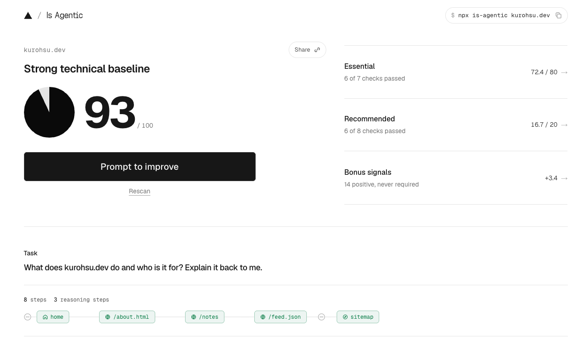
Task: Share the scan results
Action: point(307,50)
